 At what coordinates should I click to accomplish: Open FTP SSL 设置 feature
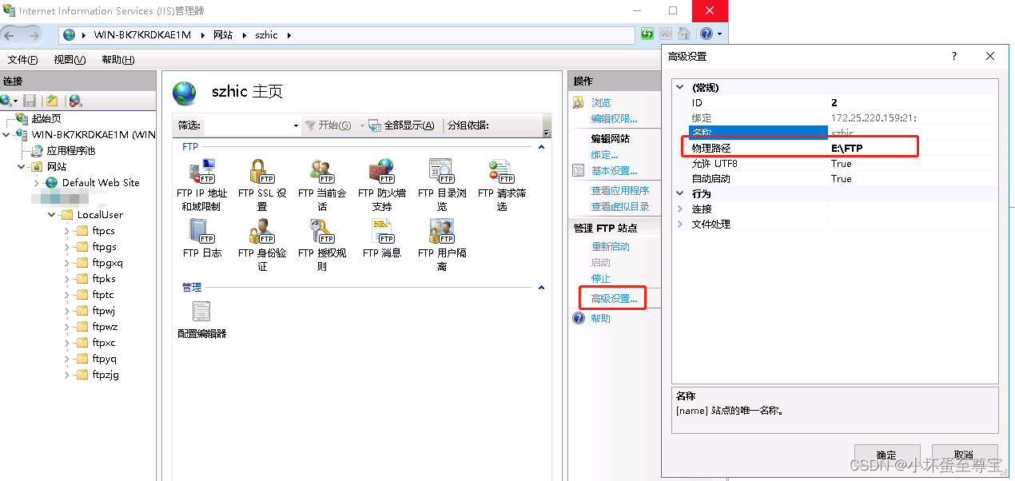[261, 185]
